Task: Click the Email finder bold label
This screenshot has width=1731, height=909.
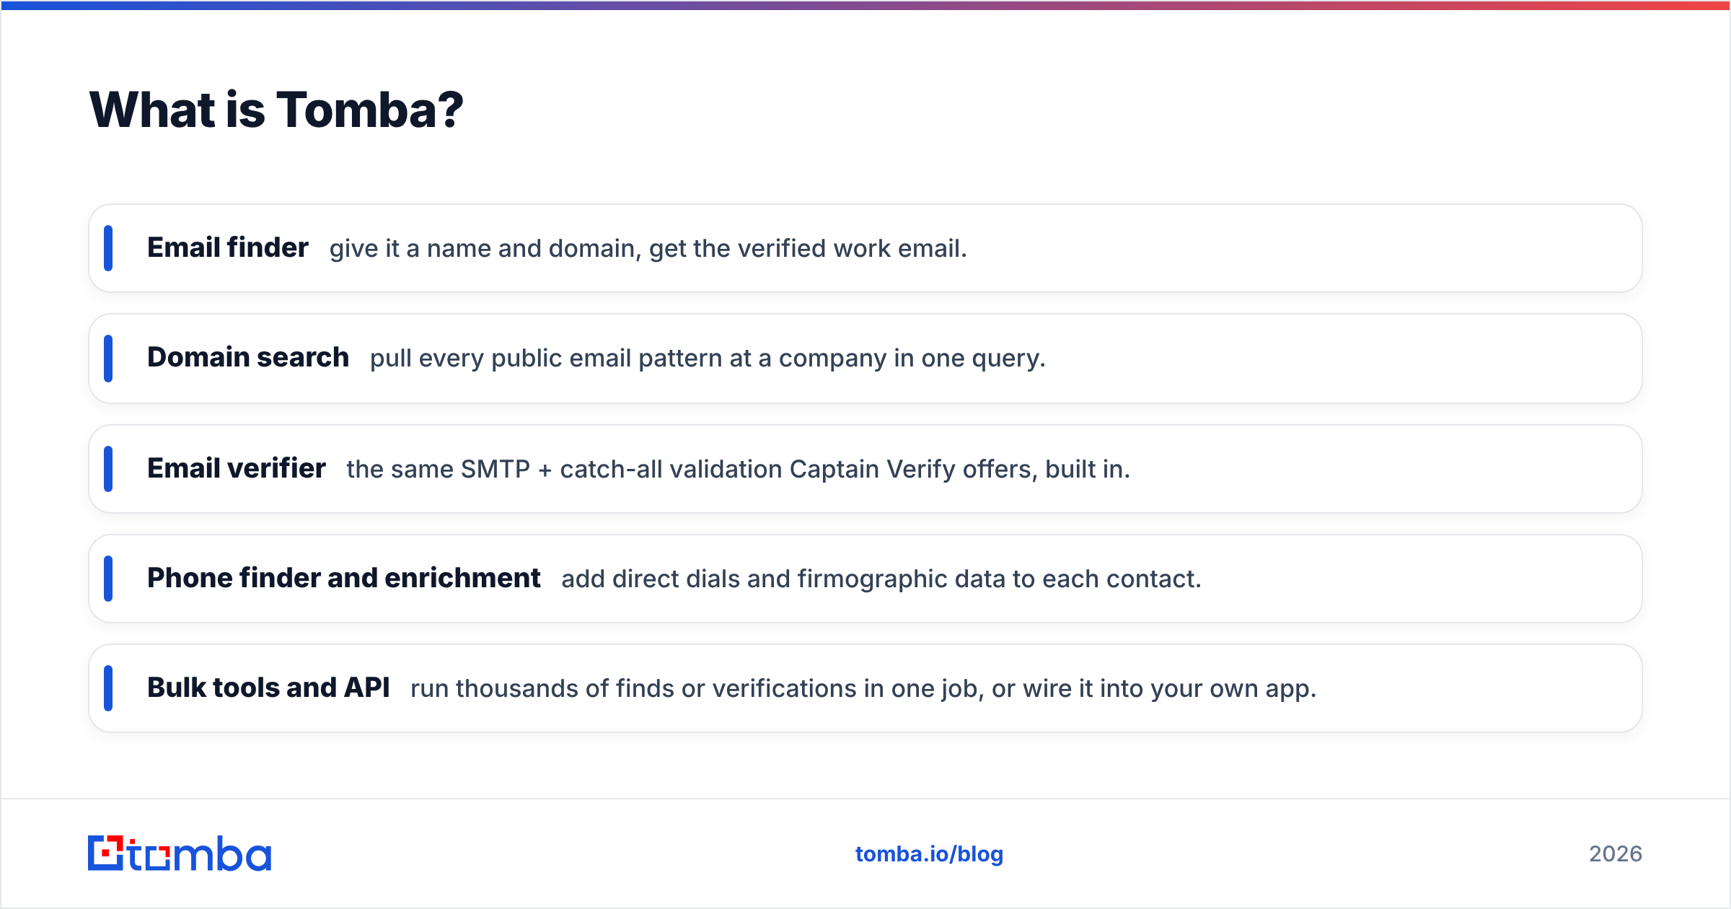Action: [228, 247]
